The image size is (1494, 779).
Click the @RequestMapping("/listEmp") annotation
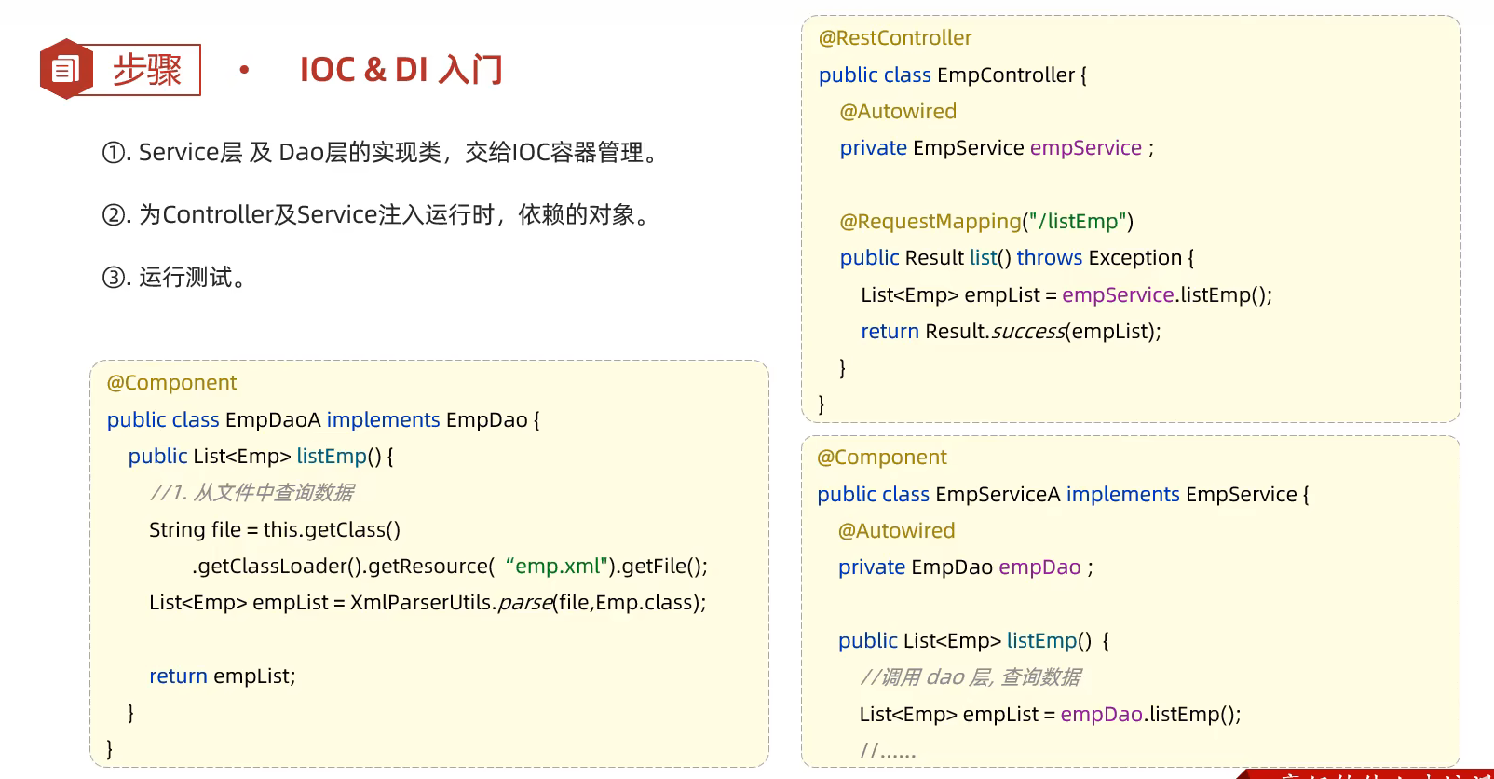pyautogui.click(x=986, y=222)
